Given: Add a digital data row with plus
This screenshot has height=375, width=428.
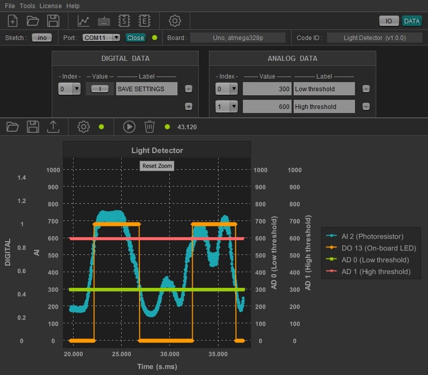Looking at the screenshot, I should coord(188,106).
